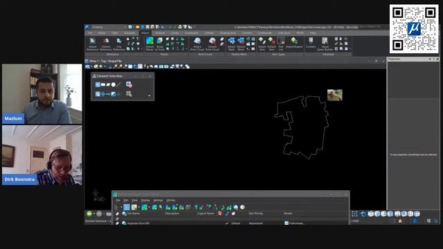Close the Properties panel
This screenshot has width=443, height=249.
437,59
